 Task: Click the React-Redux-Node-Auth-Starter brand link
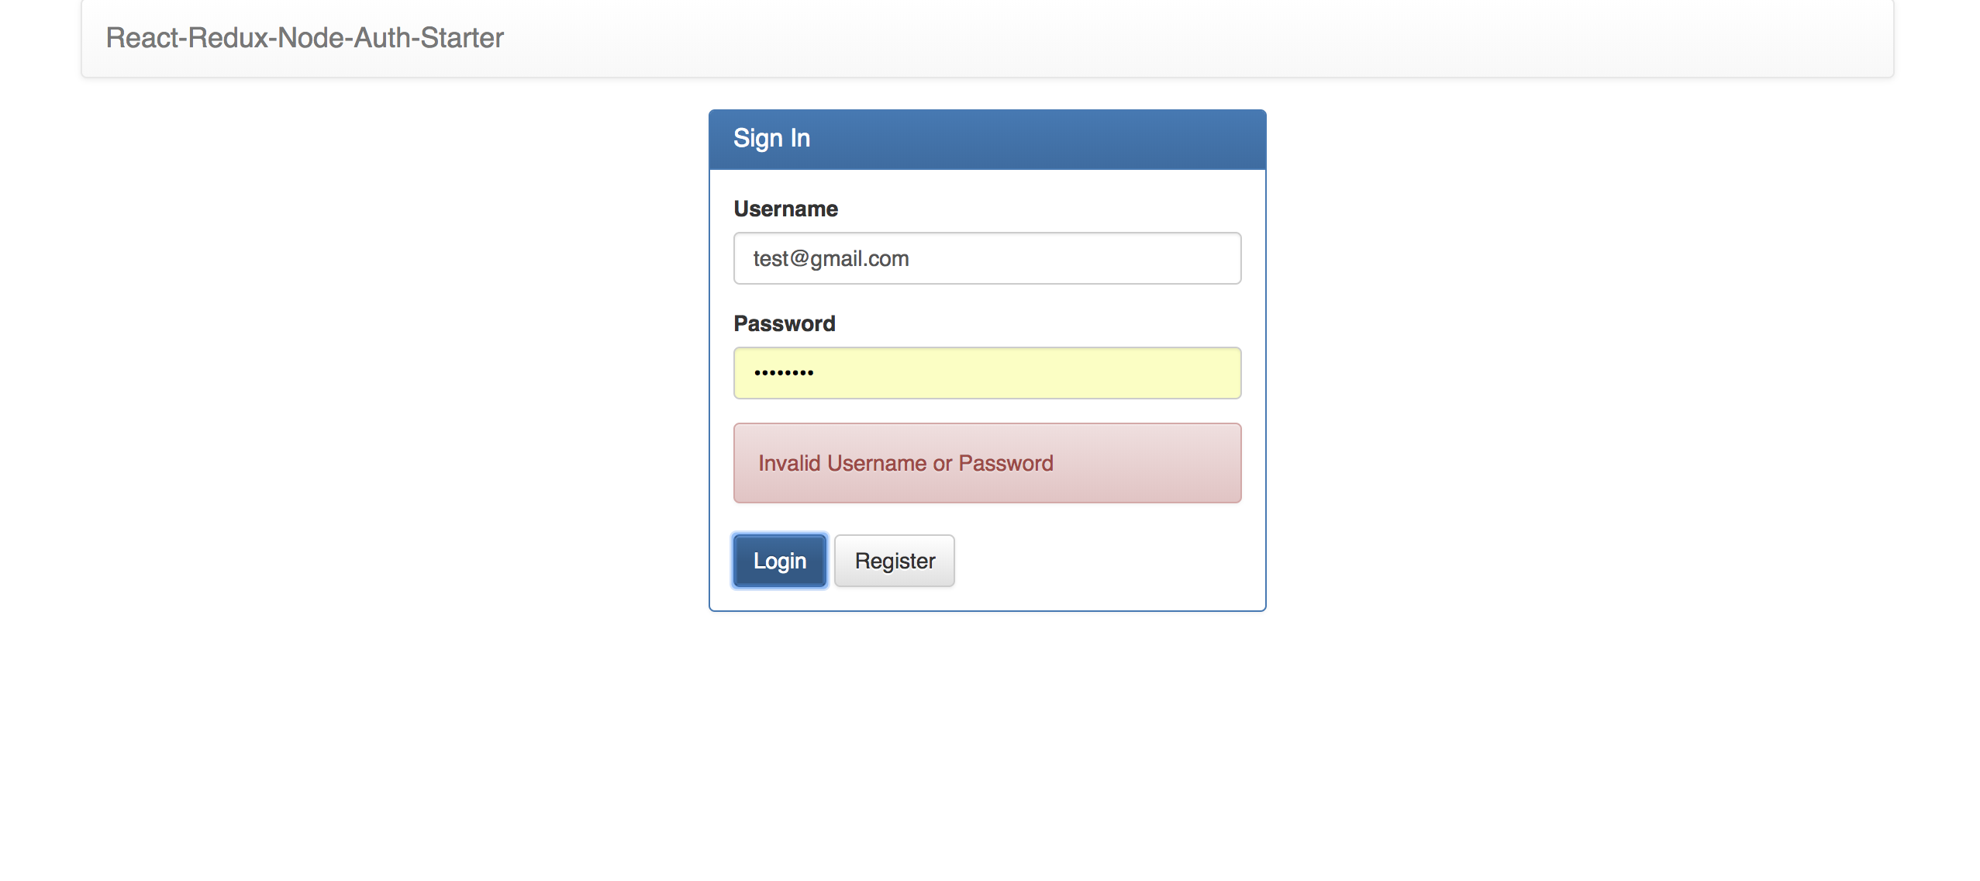click(x=305, y=38)
